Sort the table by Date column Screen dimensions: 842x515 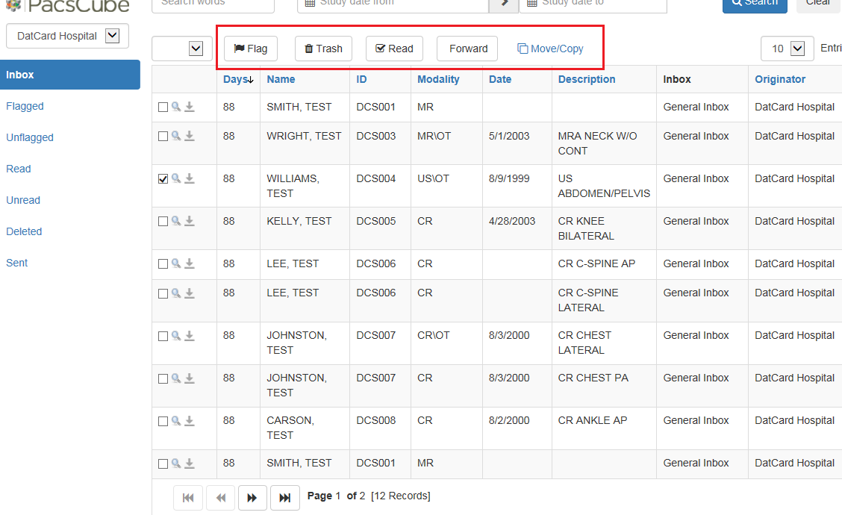pos(500,79)
